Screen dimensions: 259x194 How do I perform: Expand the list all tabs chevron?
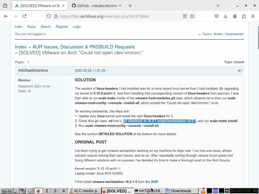point(218,6)
